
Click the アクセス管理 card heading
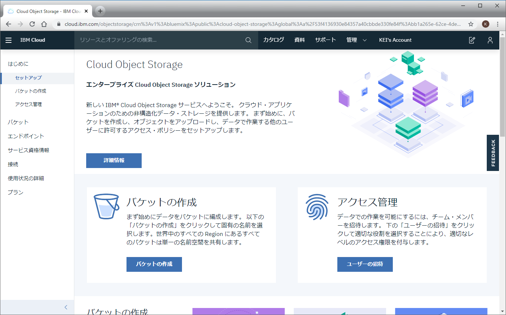click(x=367, y=202)
